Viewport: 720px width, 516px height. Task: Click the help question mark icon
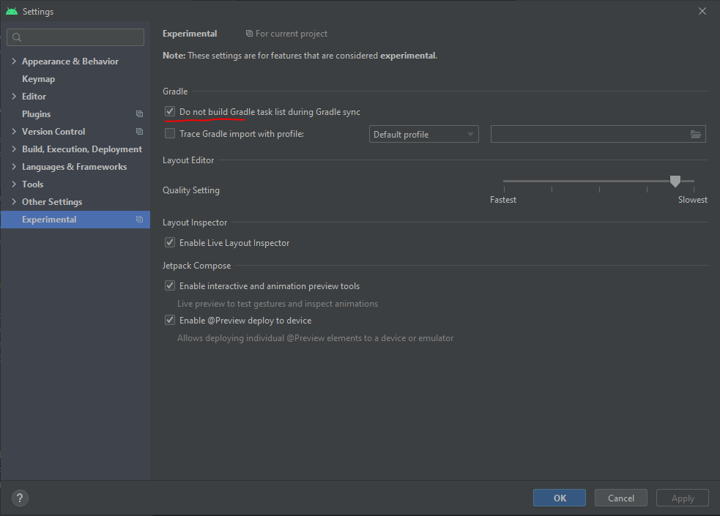coord(19,498)
